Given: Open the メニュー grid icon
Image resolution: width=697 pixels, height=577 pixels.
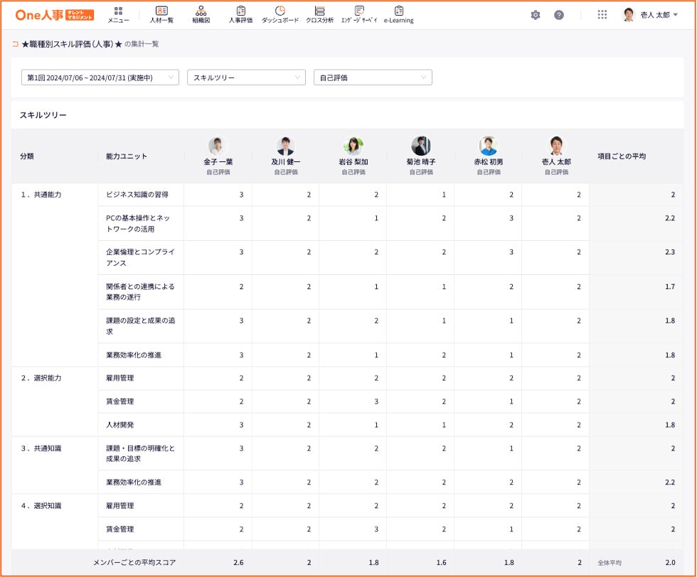Looking at the screenshot, I should point(118,15).
